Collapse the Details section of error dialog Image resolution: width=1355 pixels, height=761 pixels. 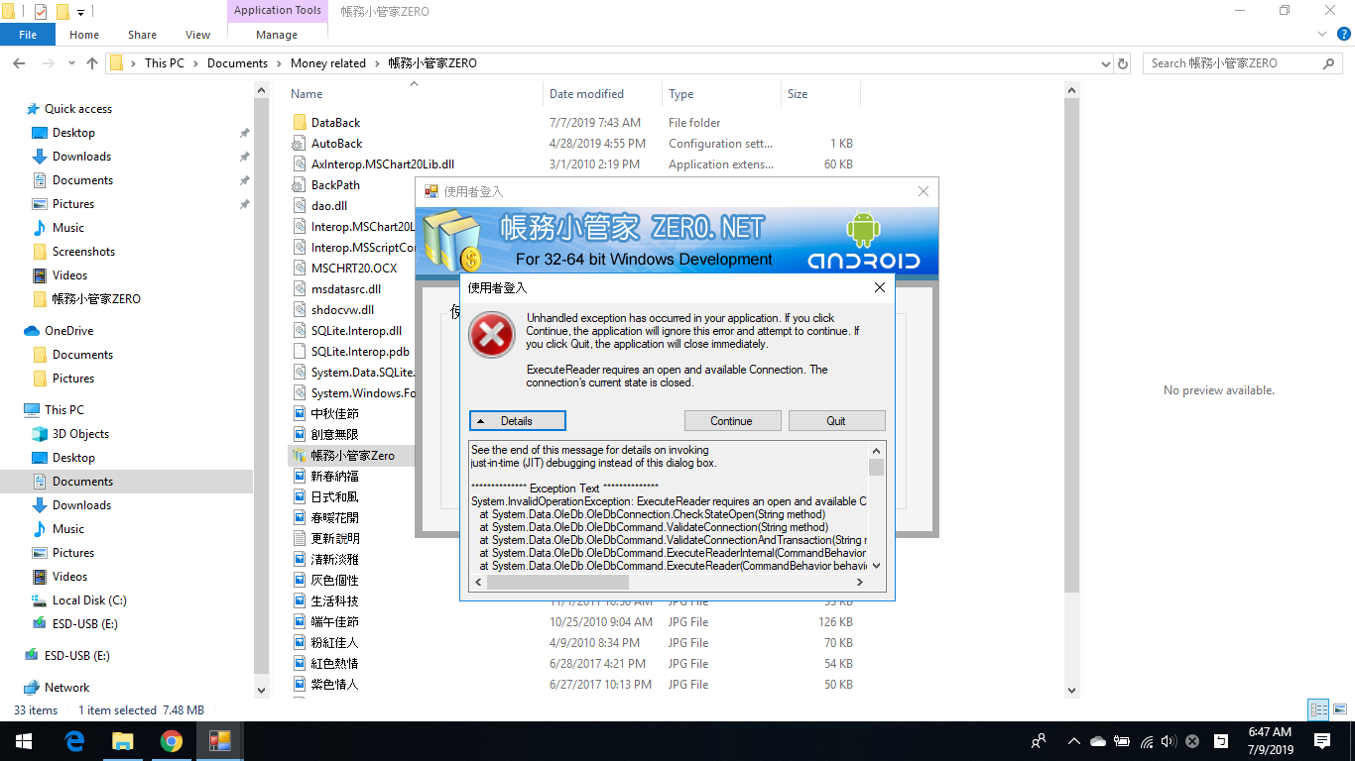coord(518,421)
